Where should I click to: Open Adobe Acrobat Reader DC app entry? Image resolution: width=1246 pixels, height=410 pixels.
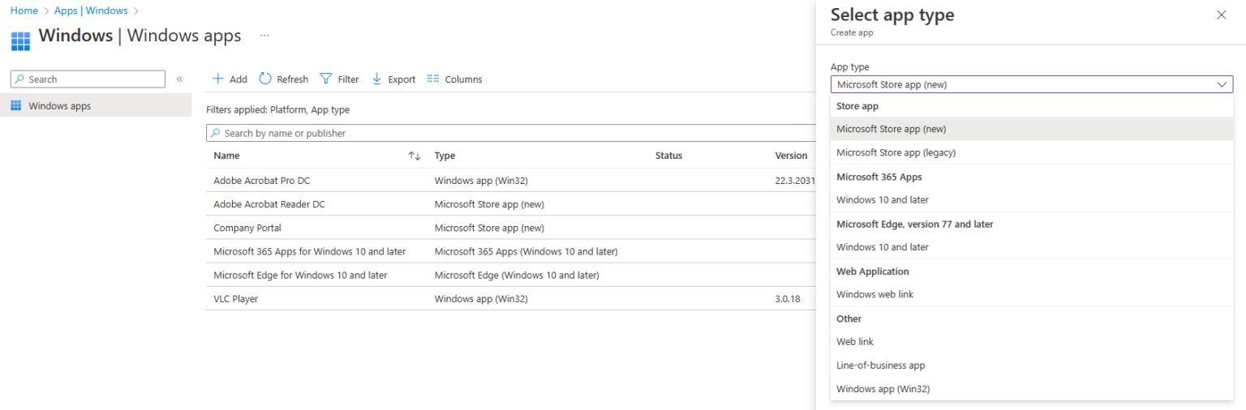[269, 204]
